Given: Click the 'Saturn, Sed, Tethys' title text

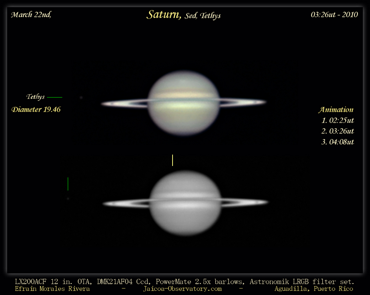Looking at the screenshot, I should [x=184, y=15].
